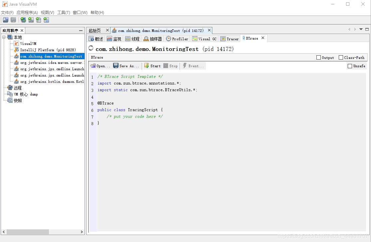This screenshot has width=371, height=242.
Task: Switch to the 线程 tab
Action: 132,39
